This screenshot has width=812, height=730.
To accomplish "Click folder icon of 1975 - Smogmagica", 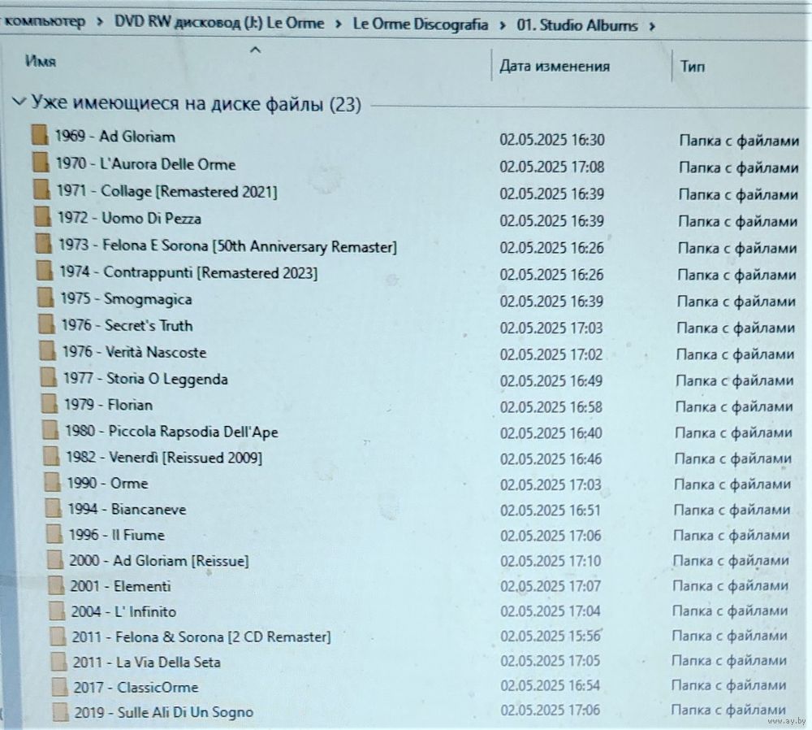I will [x=45, y=297].
